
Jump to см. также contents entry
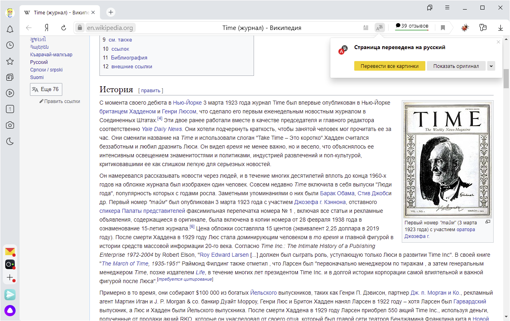pyautogui.click(x=120, y=40)
